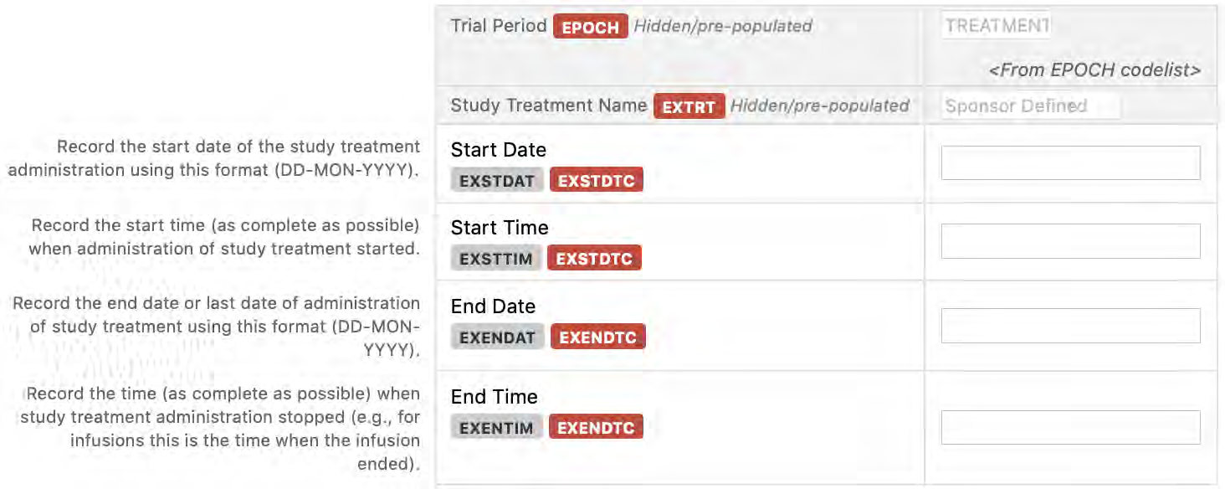Select the Trial Period TREATMENT field
Screen dimensions: 1225x489
pyautogui.click(x=996, y=25)
